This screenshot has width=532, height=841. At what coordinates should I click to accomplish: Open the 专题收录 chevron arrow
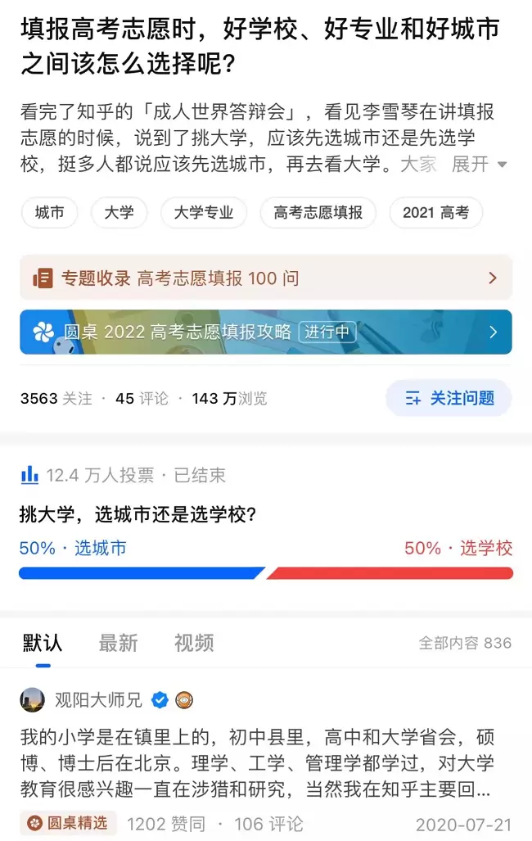(493, 278)
